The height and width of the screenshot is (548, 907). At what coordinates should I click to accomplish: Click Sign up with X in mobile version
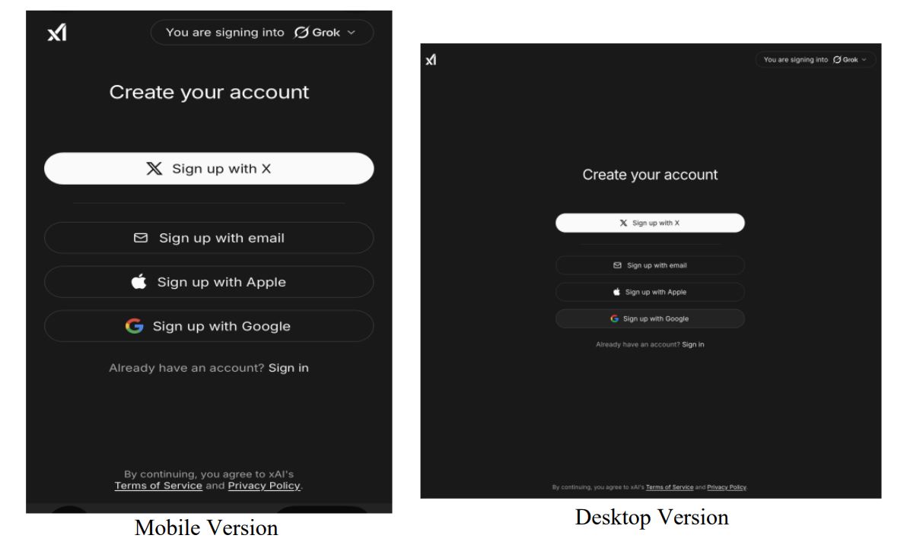tap(208, 168)
